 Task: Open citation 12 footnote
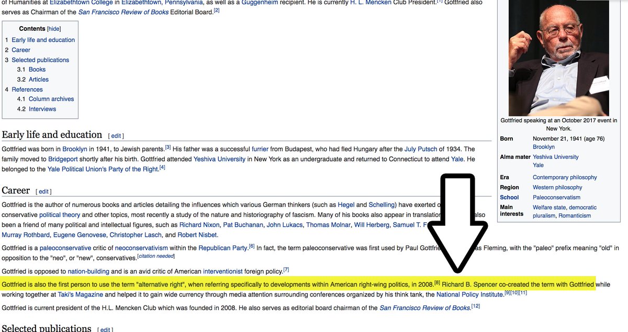[x=475, y=305]
